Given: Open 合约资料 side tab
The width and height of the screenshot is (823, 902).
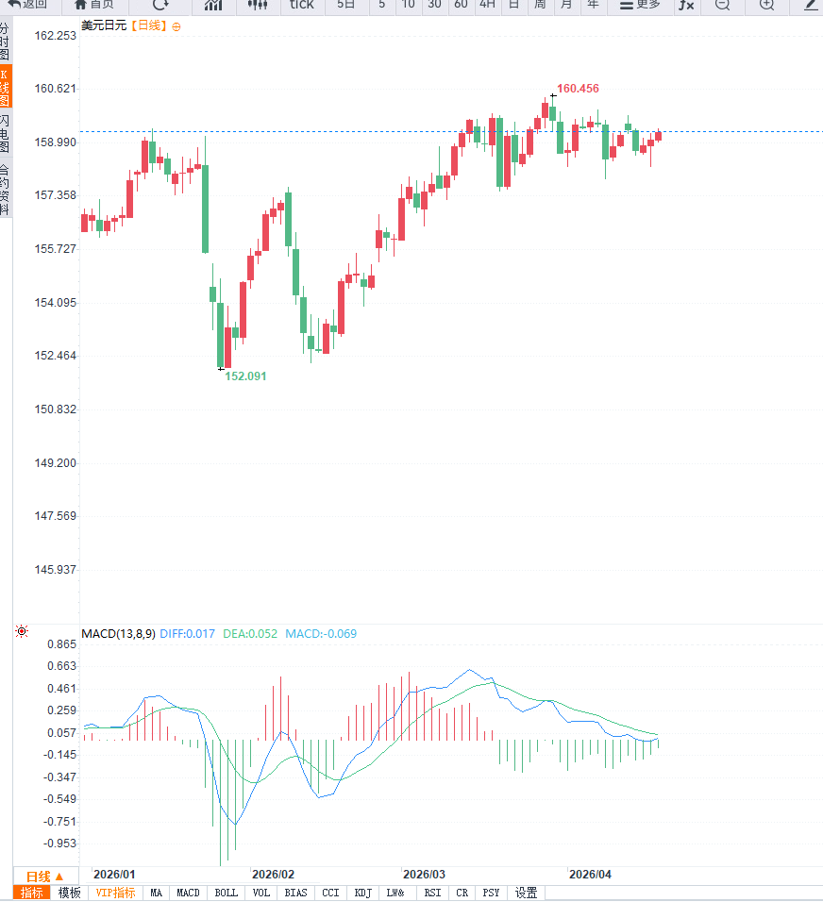Looking at the screenshot, I should pos(6,190).
